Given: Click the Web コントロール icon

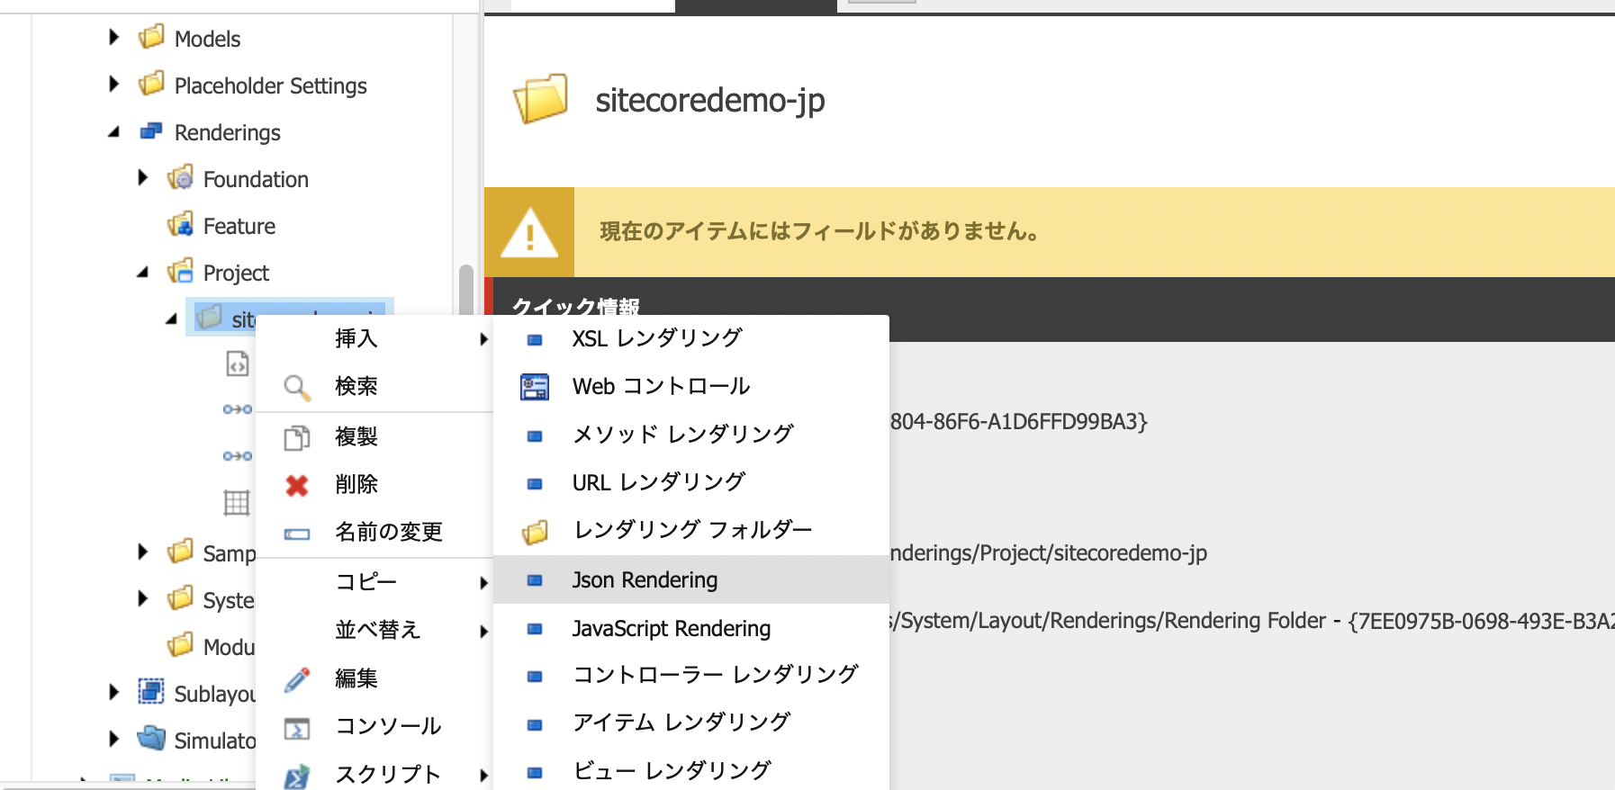Looking at the screenshot, I should (535, 387).
